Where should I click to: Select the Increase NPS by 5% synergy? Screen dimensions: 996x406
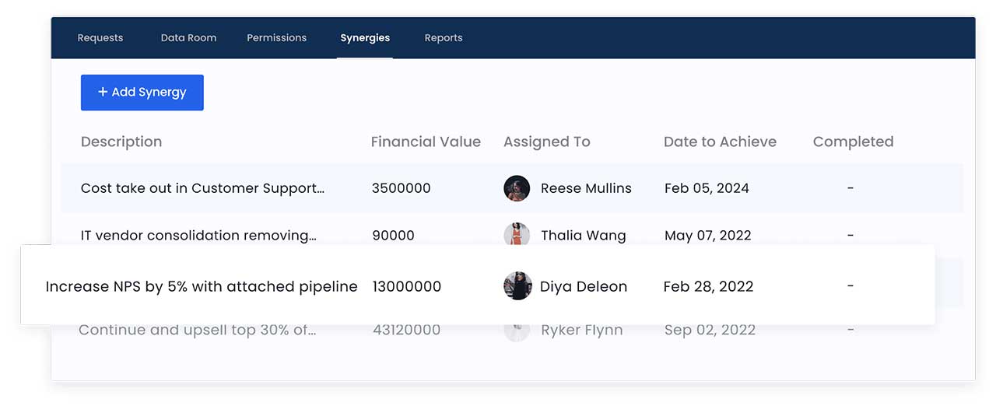[202, 286]
